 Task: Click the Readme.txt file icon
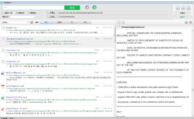click(3, 28)
